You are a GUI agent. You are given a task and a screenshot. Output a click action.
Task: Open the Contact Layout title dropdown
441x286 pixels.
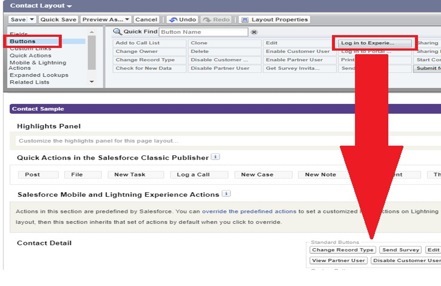point(69,6)
